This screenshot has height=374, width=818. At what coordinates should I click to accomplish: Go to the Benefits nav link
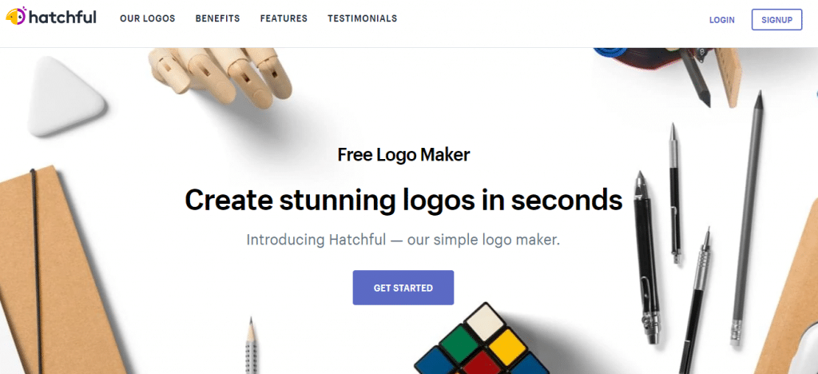coord(217,18)
